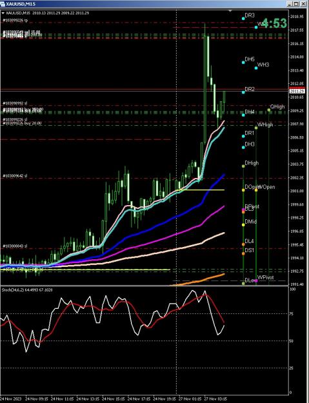This screenshot has width=309, height=403.
Task: Toggle one-click trading arrow beside XAUUSD,M15 label
Action: 3,13
